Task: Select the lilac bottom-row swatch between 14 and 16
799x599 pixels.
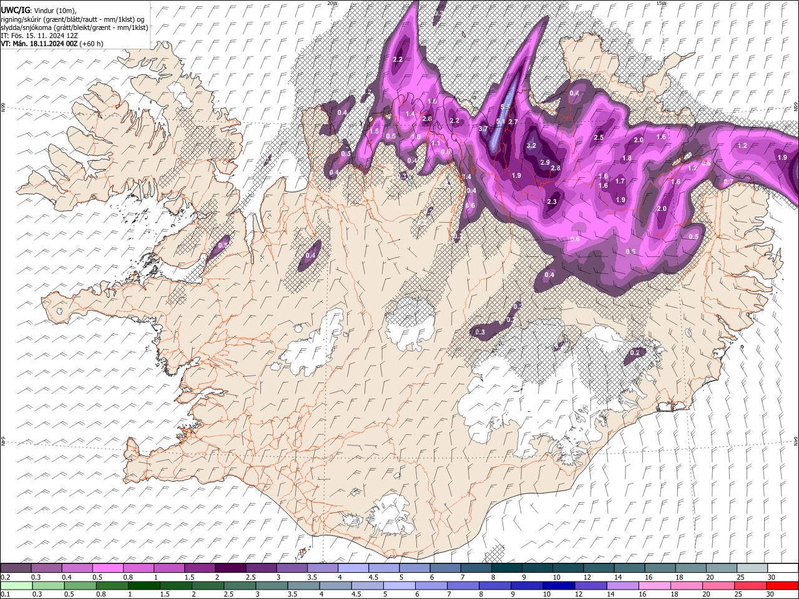Action: [x=624, y=585]
